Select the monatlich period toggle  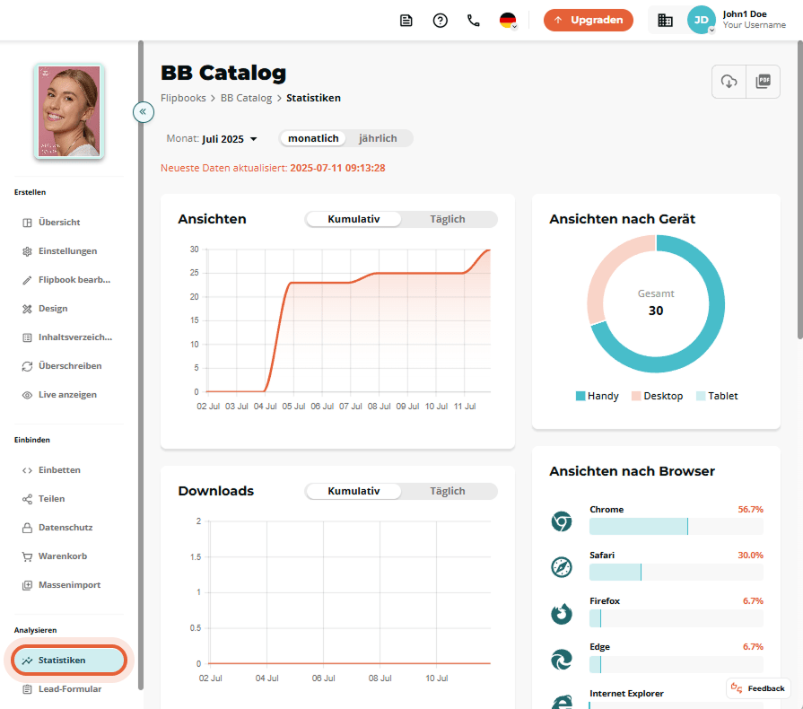[313, 138]
